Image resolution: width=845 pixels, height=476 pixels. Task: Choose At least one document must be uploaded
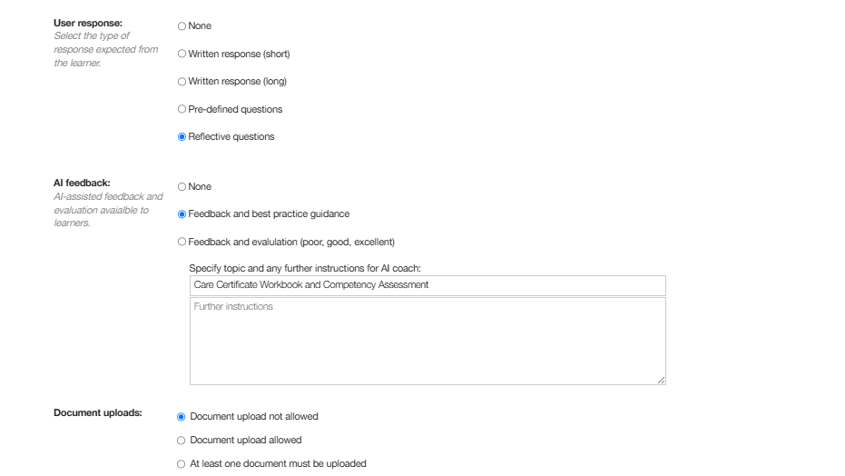(x=182, y=464)
